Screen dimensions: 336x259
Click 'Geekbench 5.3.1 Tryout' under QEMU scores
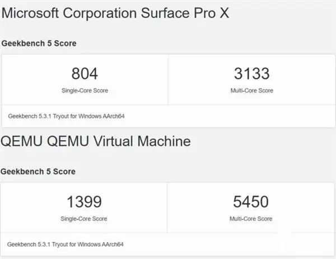(x=36, y=245)
